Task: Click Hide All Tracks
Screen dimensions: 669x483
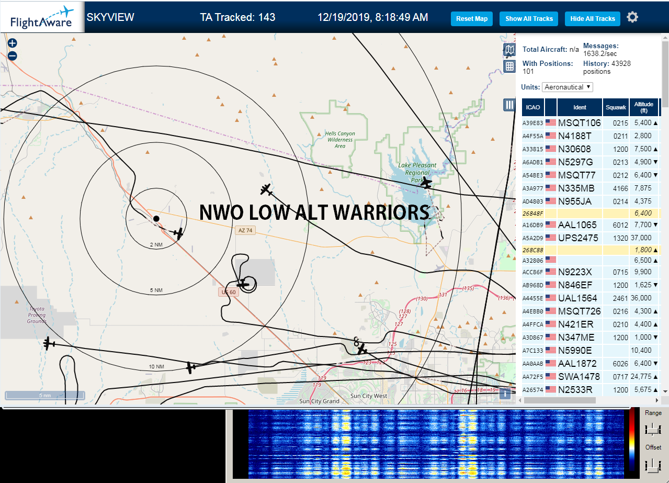Action: [593, 19]
